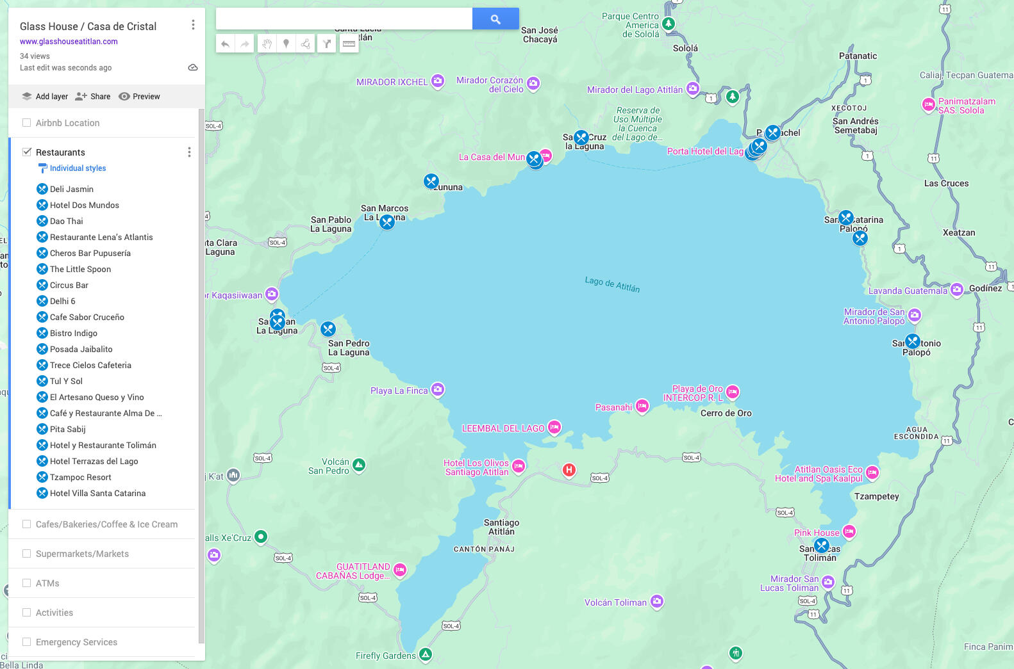This screenshot has width=1014, height=669.
Task: Click the Share button
Action: coord(93,97)
